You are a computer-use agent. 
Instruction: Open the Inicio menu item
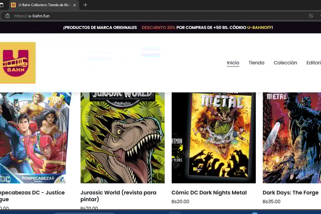pyautogui.click(x=233, y=63)
